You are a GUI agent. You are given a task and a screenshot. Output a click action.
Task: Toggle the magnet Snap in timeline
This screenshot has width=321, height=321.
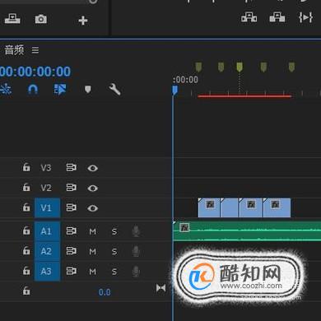33,90
